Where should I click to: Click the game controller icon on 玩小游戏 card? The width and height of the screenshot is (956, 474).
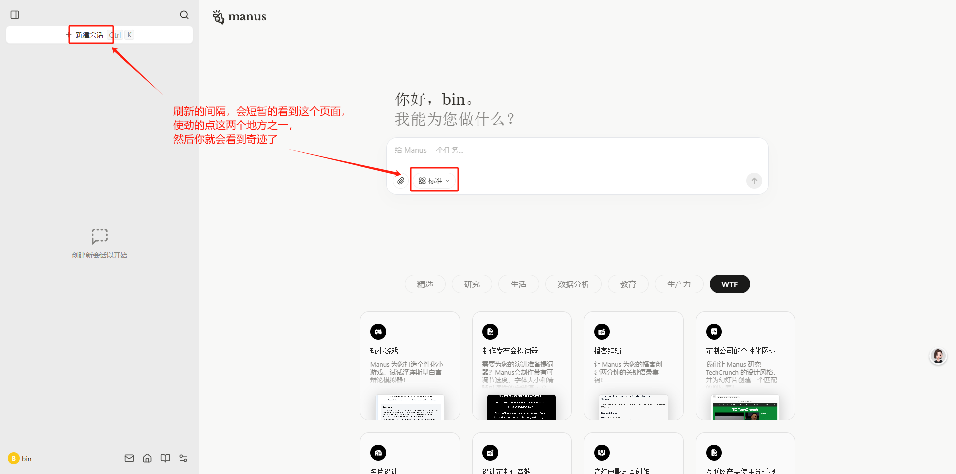click(x=378, y=332)
